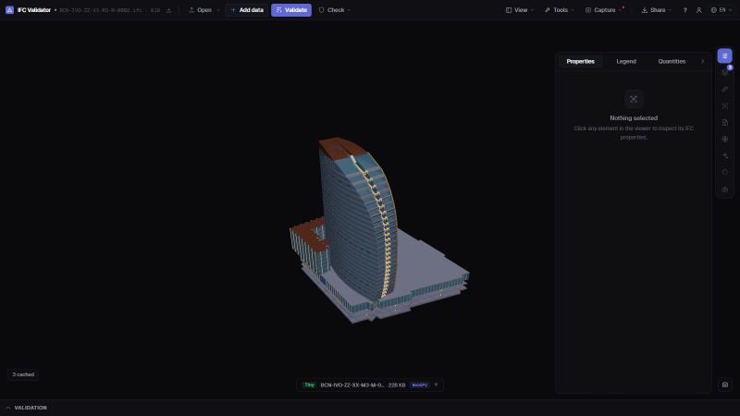Click the 3 cached indicator

(23, 374)
